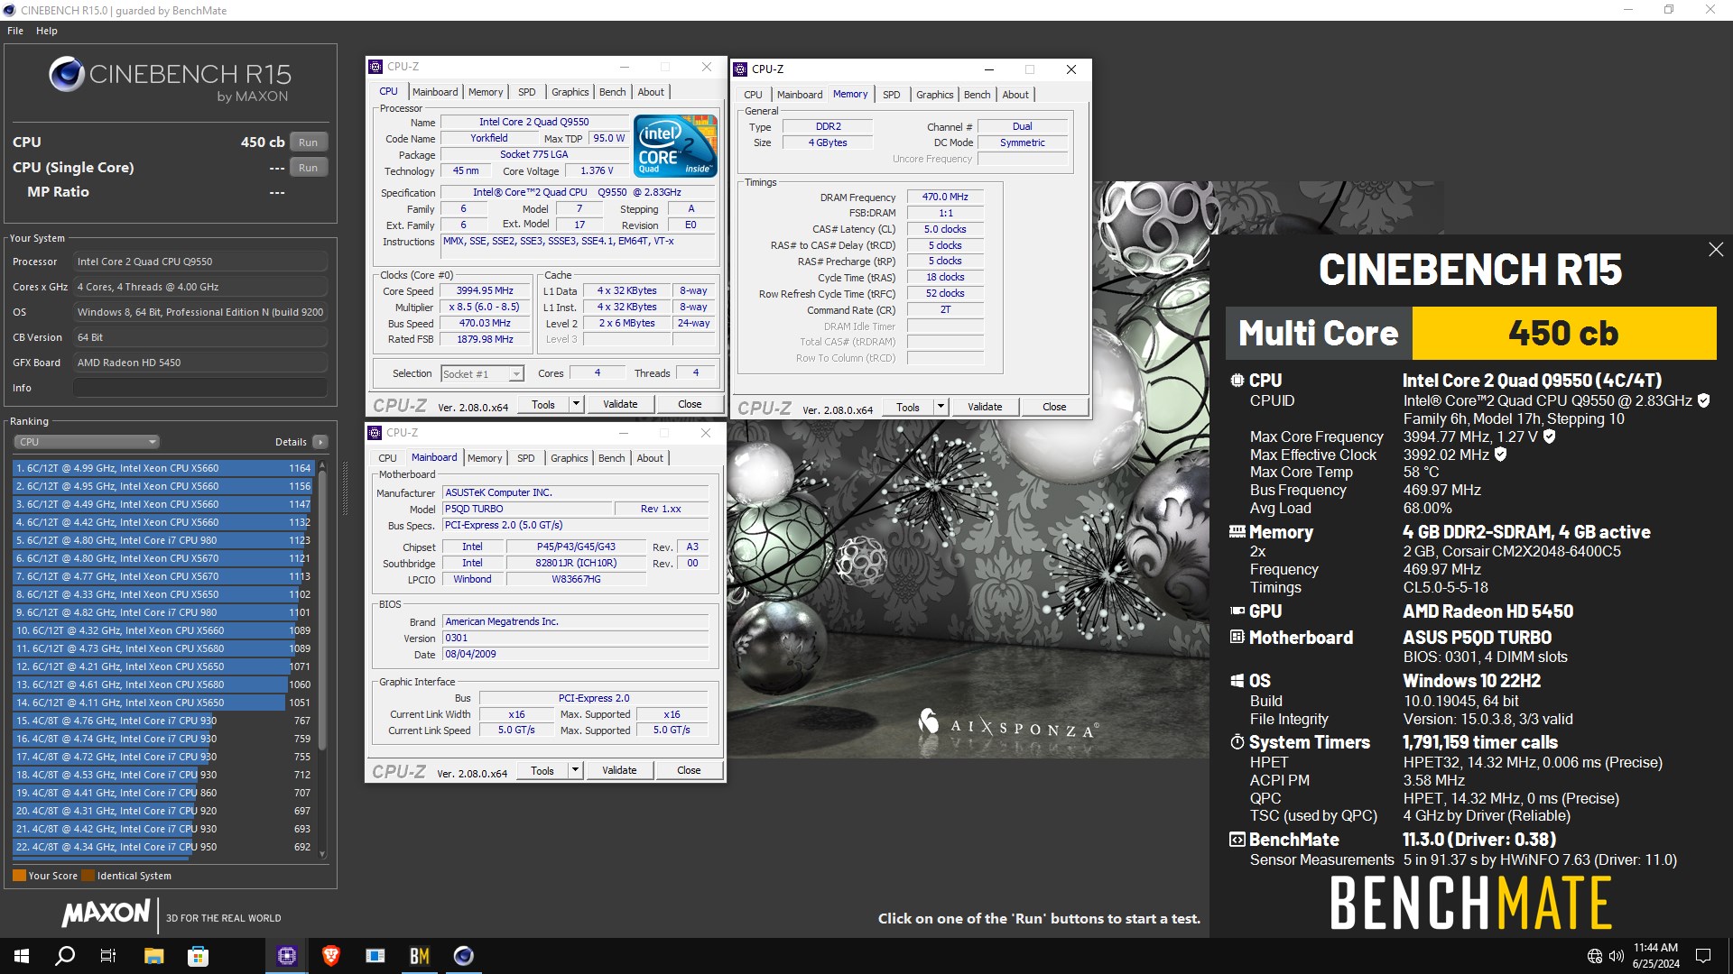1733x974 pixels.
Task: Click Validate in CPU-Z CPU window
Action: tap(620, 404)
